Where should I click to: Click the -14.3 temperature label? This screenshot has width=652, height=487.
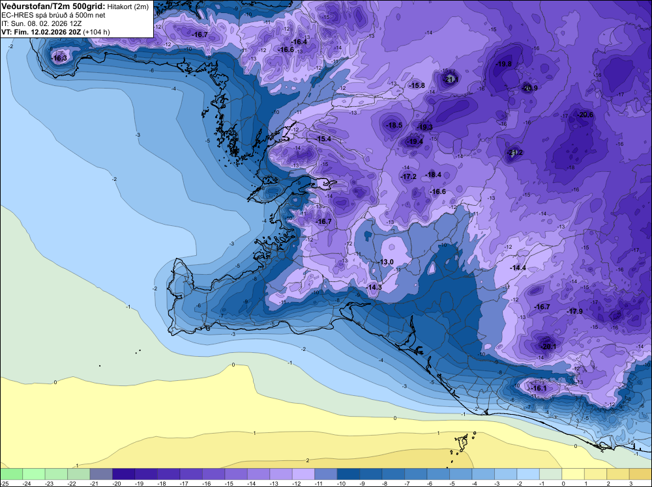pyautogui.click(x=374, y=287)
